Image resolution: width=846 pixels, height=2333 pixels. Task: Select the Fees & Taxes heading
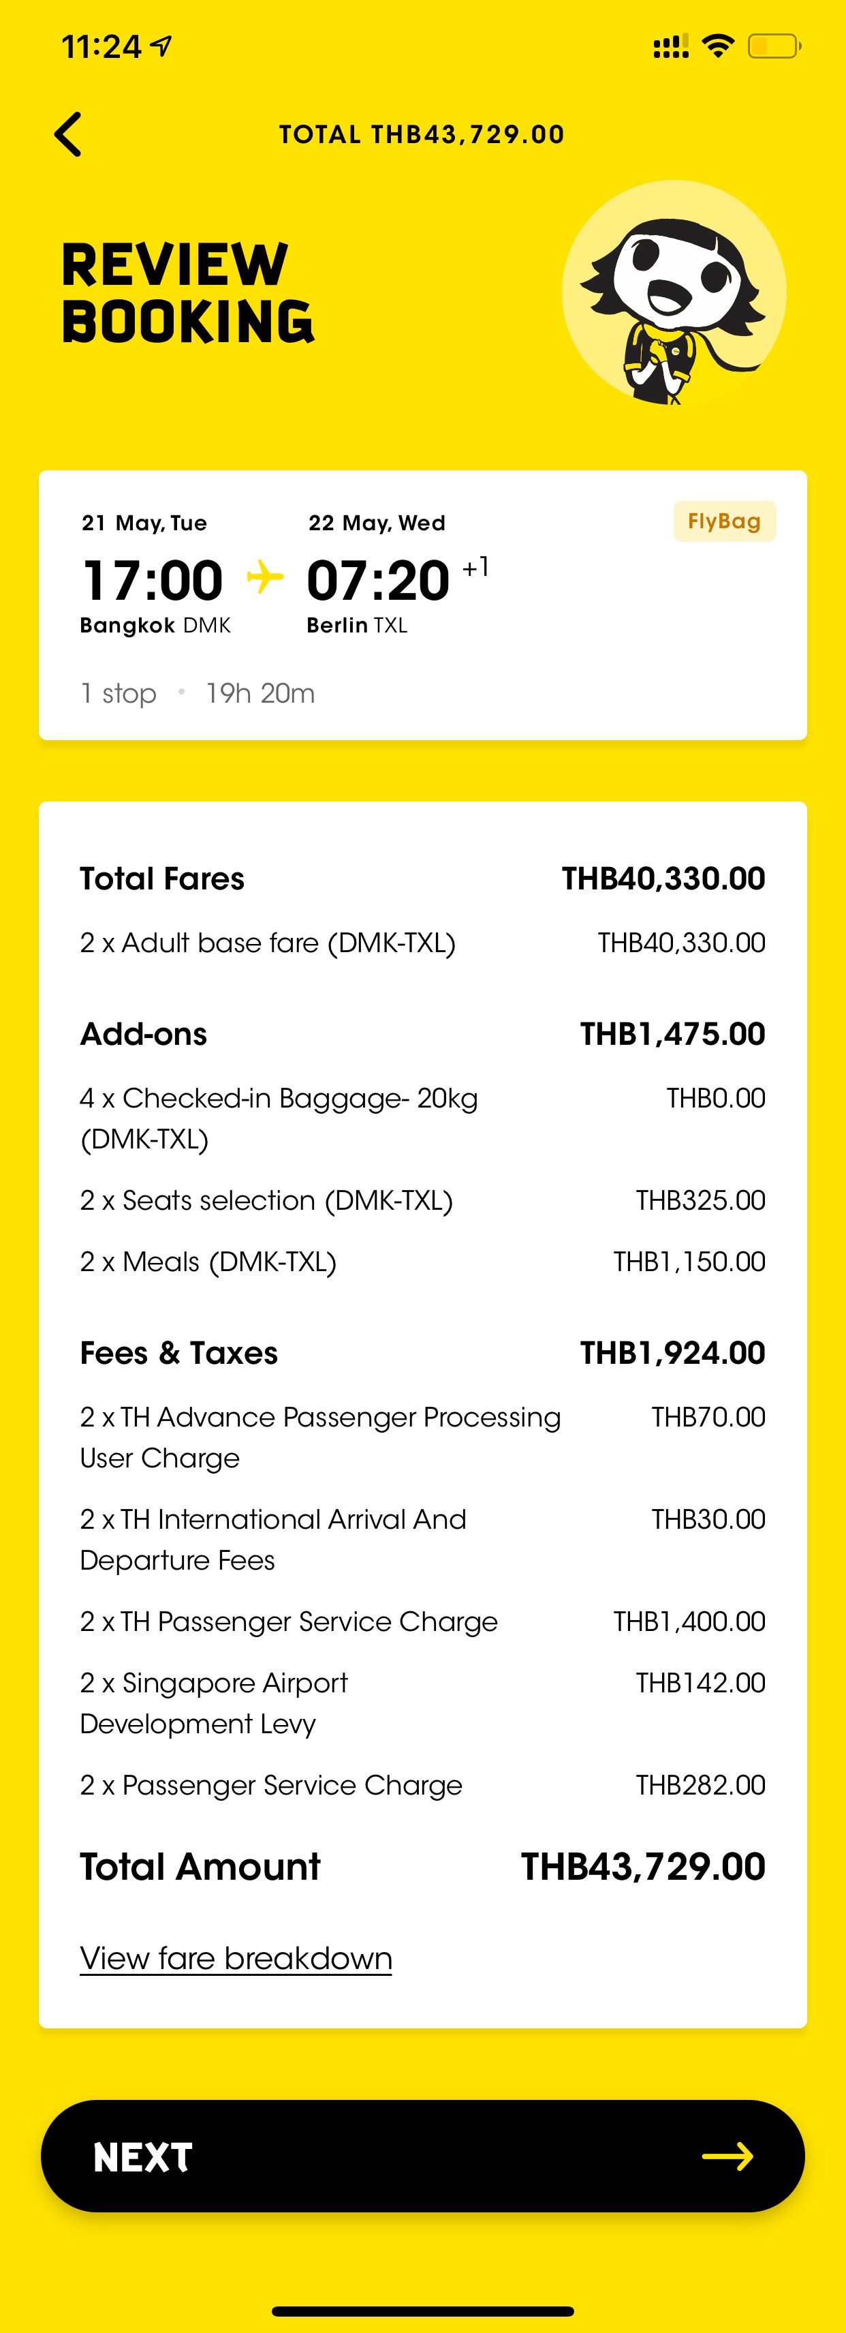click(x=179, y=1352)
